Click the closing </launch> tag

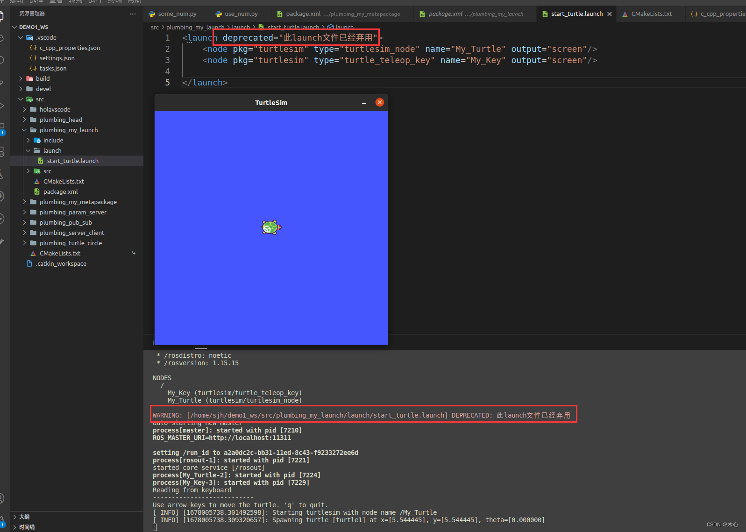click(x=205, y=83)
